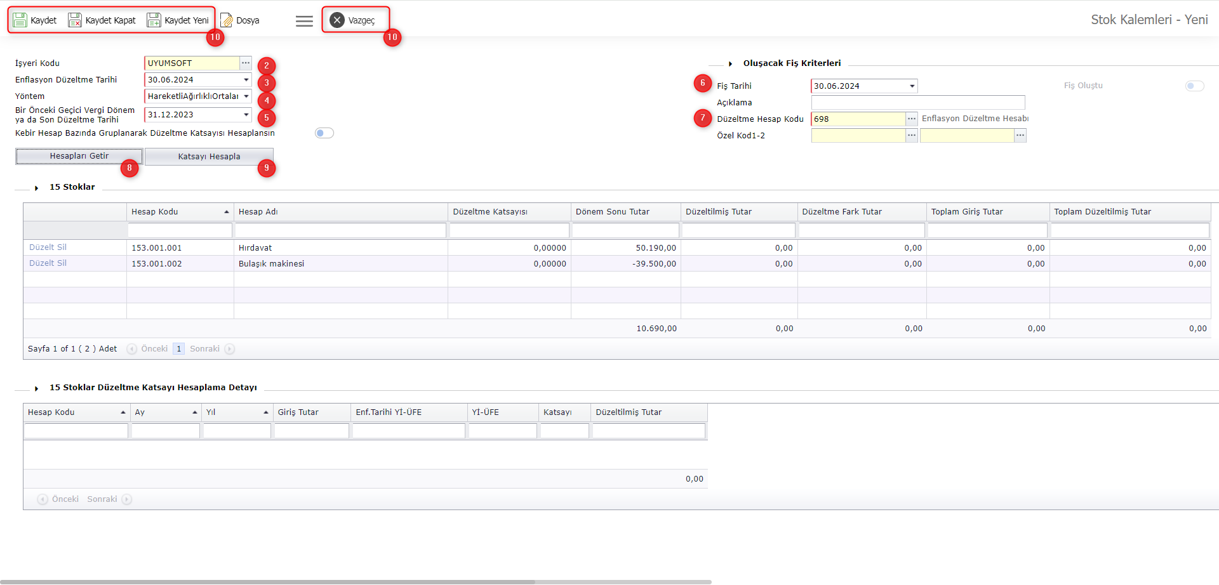Click Dönem Sonu Tutar filter box
Viewport: 1219px width, 585px height.
pyautogui.click(x=626, y=230)
